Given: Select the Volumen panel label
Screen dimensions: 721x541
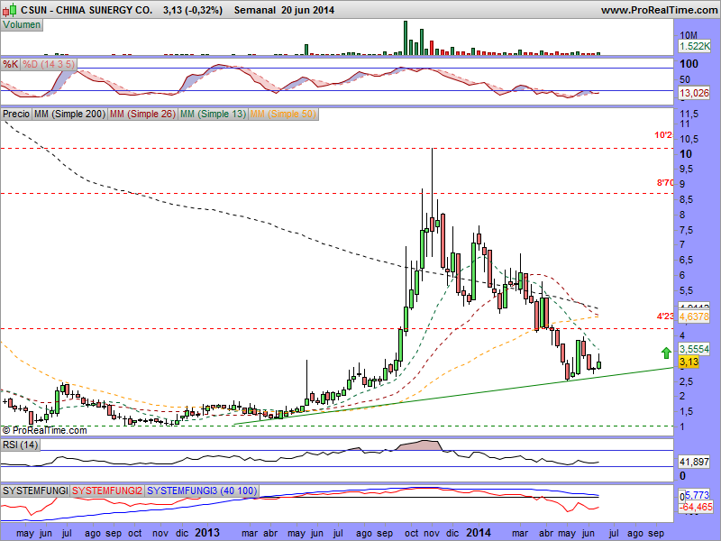Looking at the screenshot, I should 22,24.
